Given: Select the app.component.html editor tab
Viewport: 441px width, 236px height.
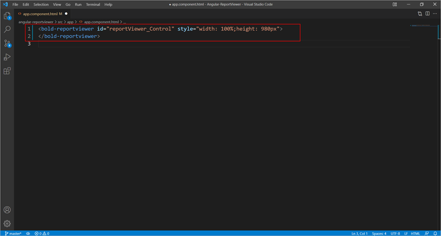Looking at the screenshot, I should (x=42, y=14).
